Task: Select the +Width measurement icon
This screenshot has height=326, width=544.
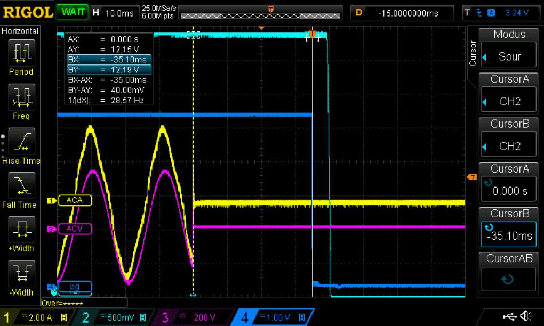Action: pos(21,229)
